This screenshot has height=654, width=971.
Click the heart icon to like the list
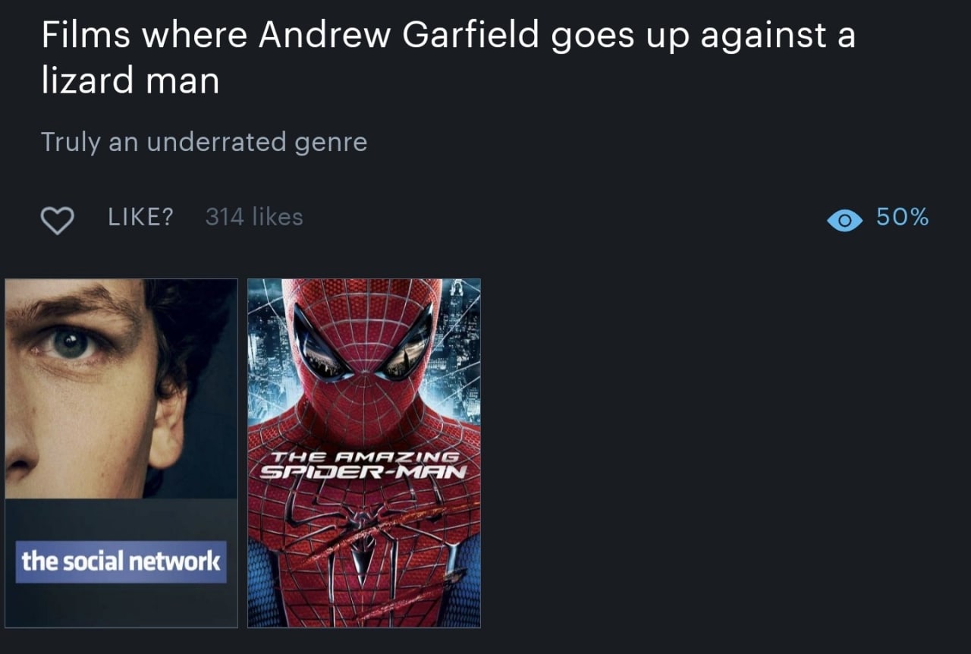[x=57, y=220]
